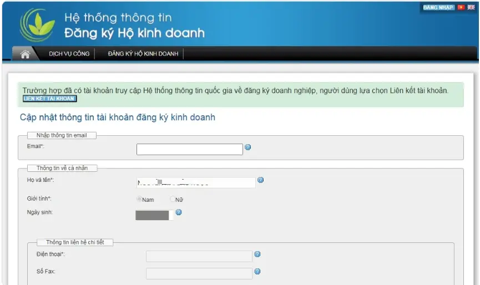Image resolution: width=480 pixels, height=285 pixels.
Task: Focus the Số Fax input field
Action: pyautogui.click(x=199, y=273)
